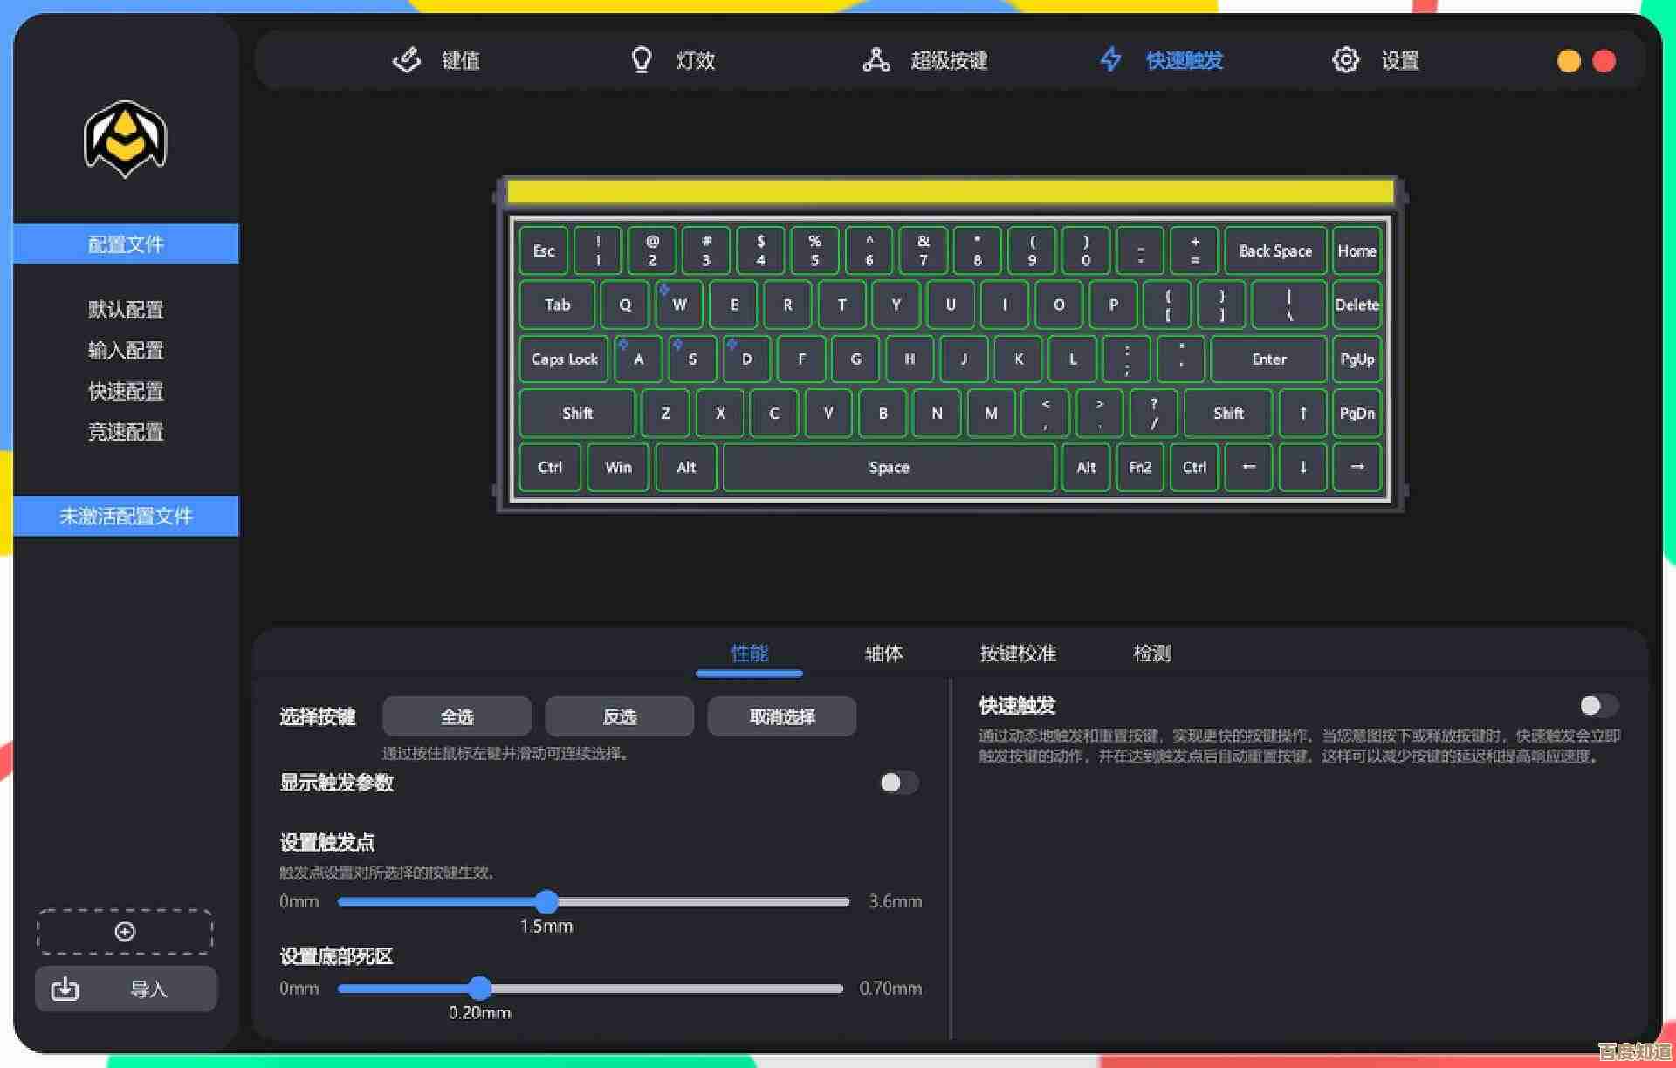The width and height of the screenshot is (1676, 1068).
Task: Open 未激活配置文件 inactive profiles section
Action: click(x=125, y=516)
